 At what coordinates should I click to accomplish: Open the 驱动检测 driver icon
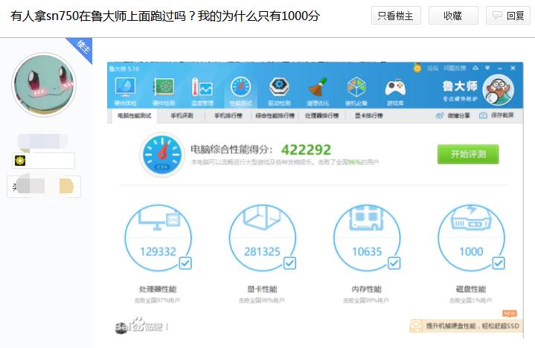[279, 86]
